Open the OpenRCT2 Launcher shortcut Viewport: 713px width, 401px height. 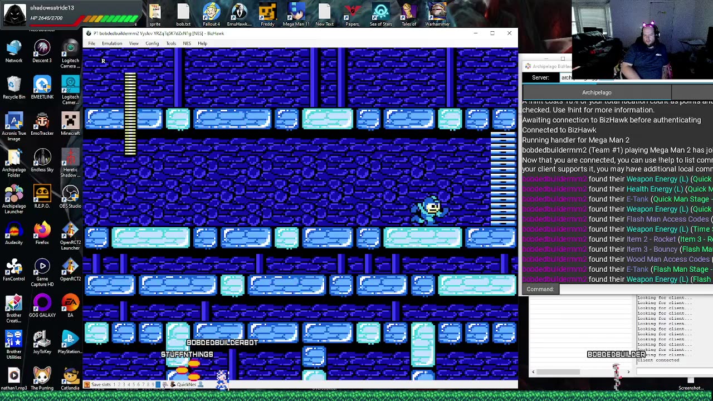pos(70,236)
